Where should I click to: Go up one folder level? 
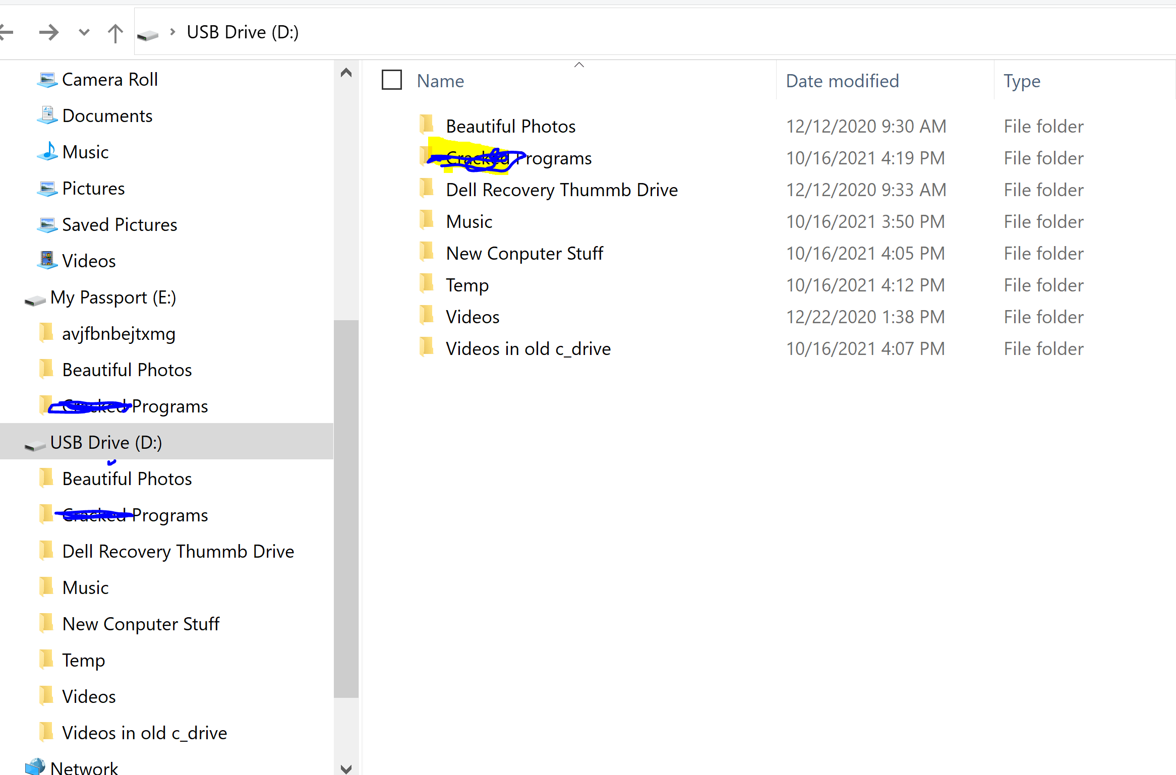click(x=115, y=33)
